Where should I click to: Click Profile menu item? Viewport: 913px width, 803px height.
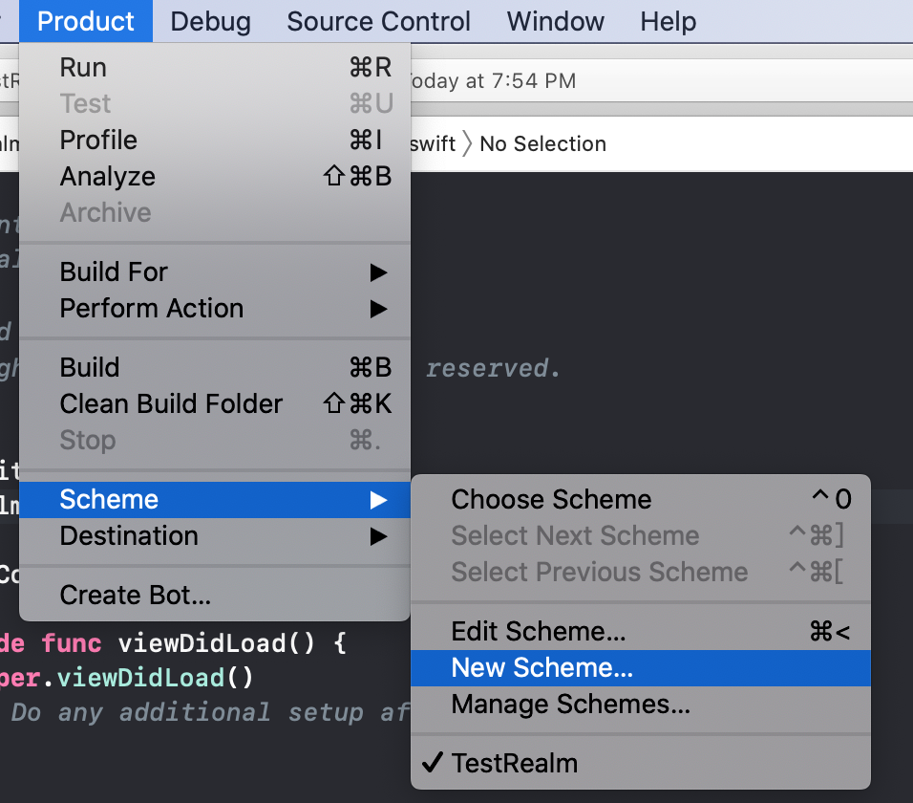click(98, 141)
